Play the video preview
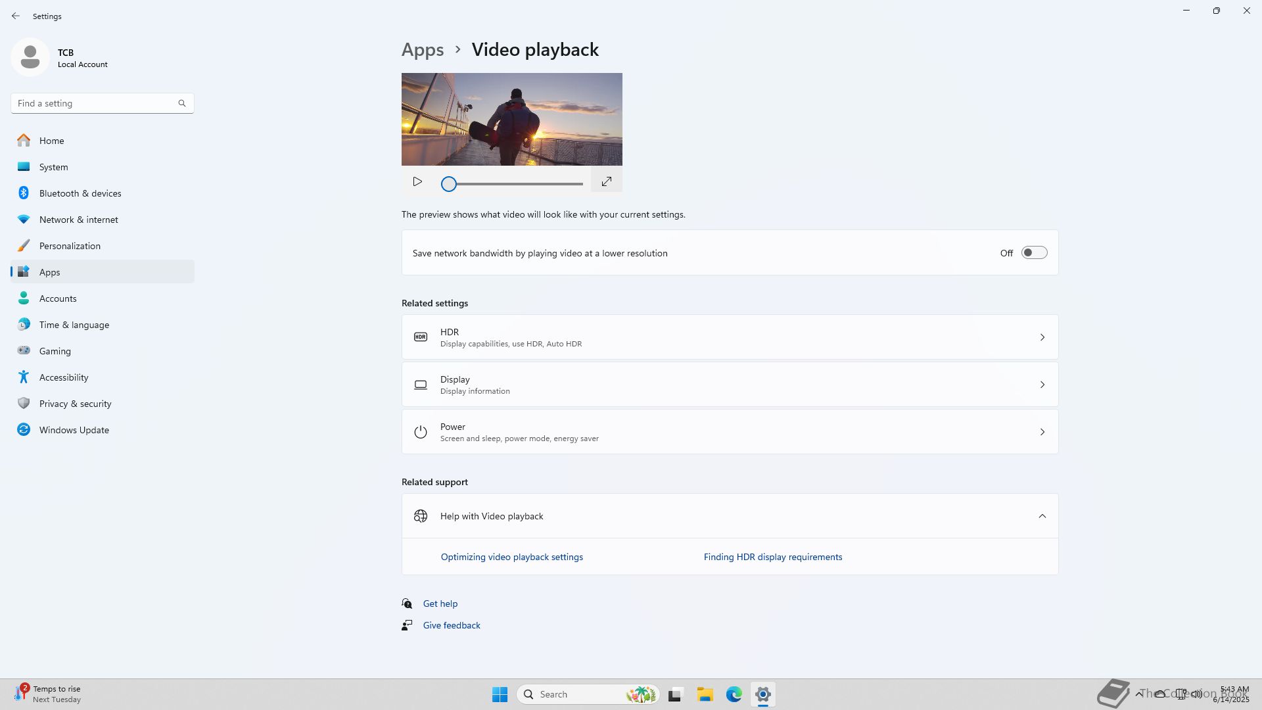 [417, 181]
